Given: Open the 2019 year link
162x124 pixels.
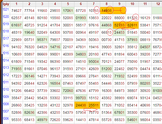Looking at the screenshot, I should click(x=6, y=24).
